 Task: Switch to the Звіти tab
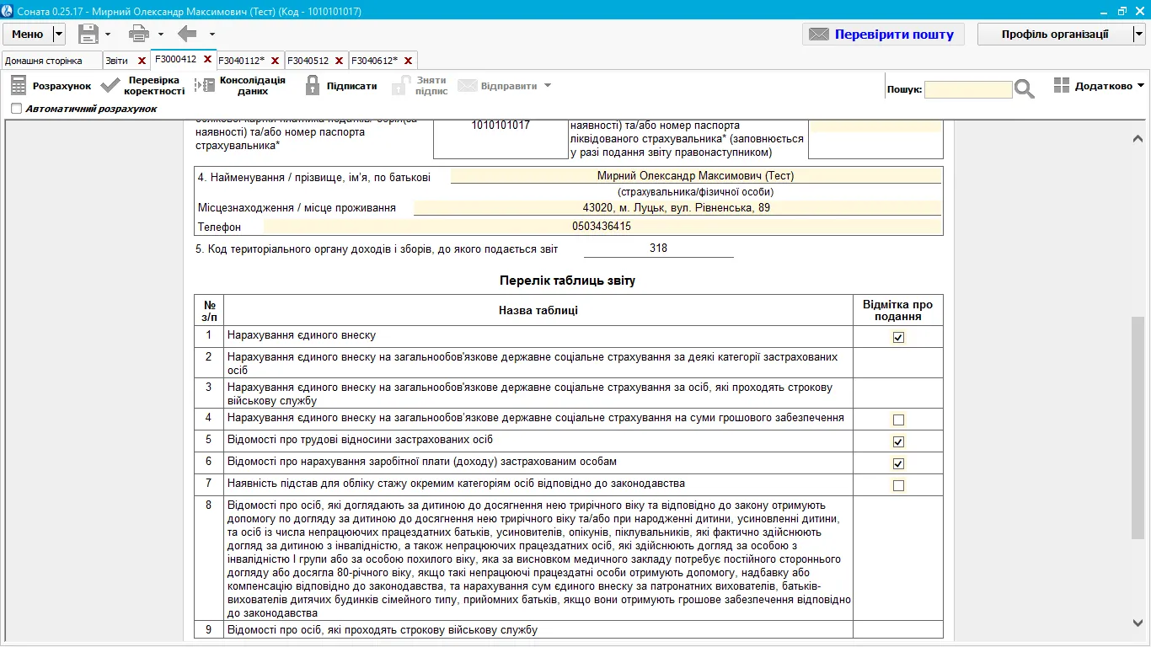[116, 61]
